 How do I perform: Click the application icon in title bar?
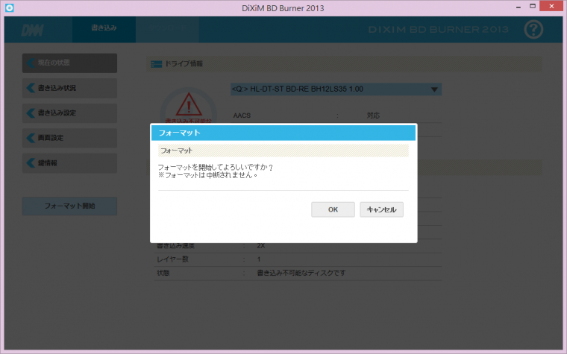[10, 7]
